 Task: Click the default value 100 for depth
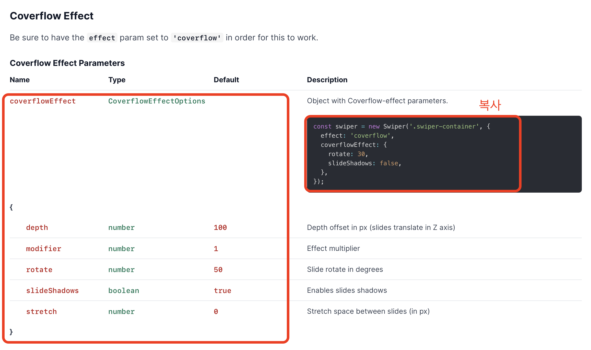tap(220, 228)
